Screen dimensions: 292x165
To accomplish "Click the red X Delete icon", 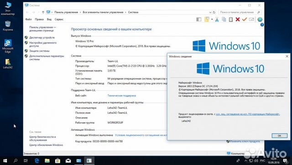I will [x=238, y=19].
